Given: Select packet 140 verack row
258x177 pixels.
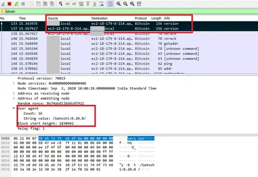Looking at the screenshot, I should pos(129,39).
